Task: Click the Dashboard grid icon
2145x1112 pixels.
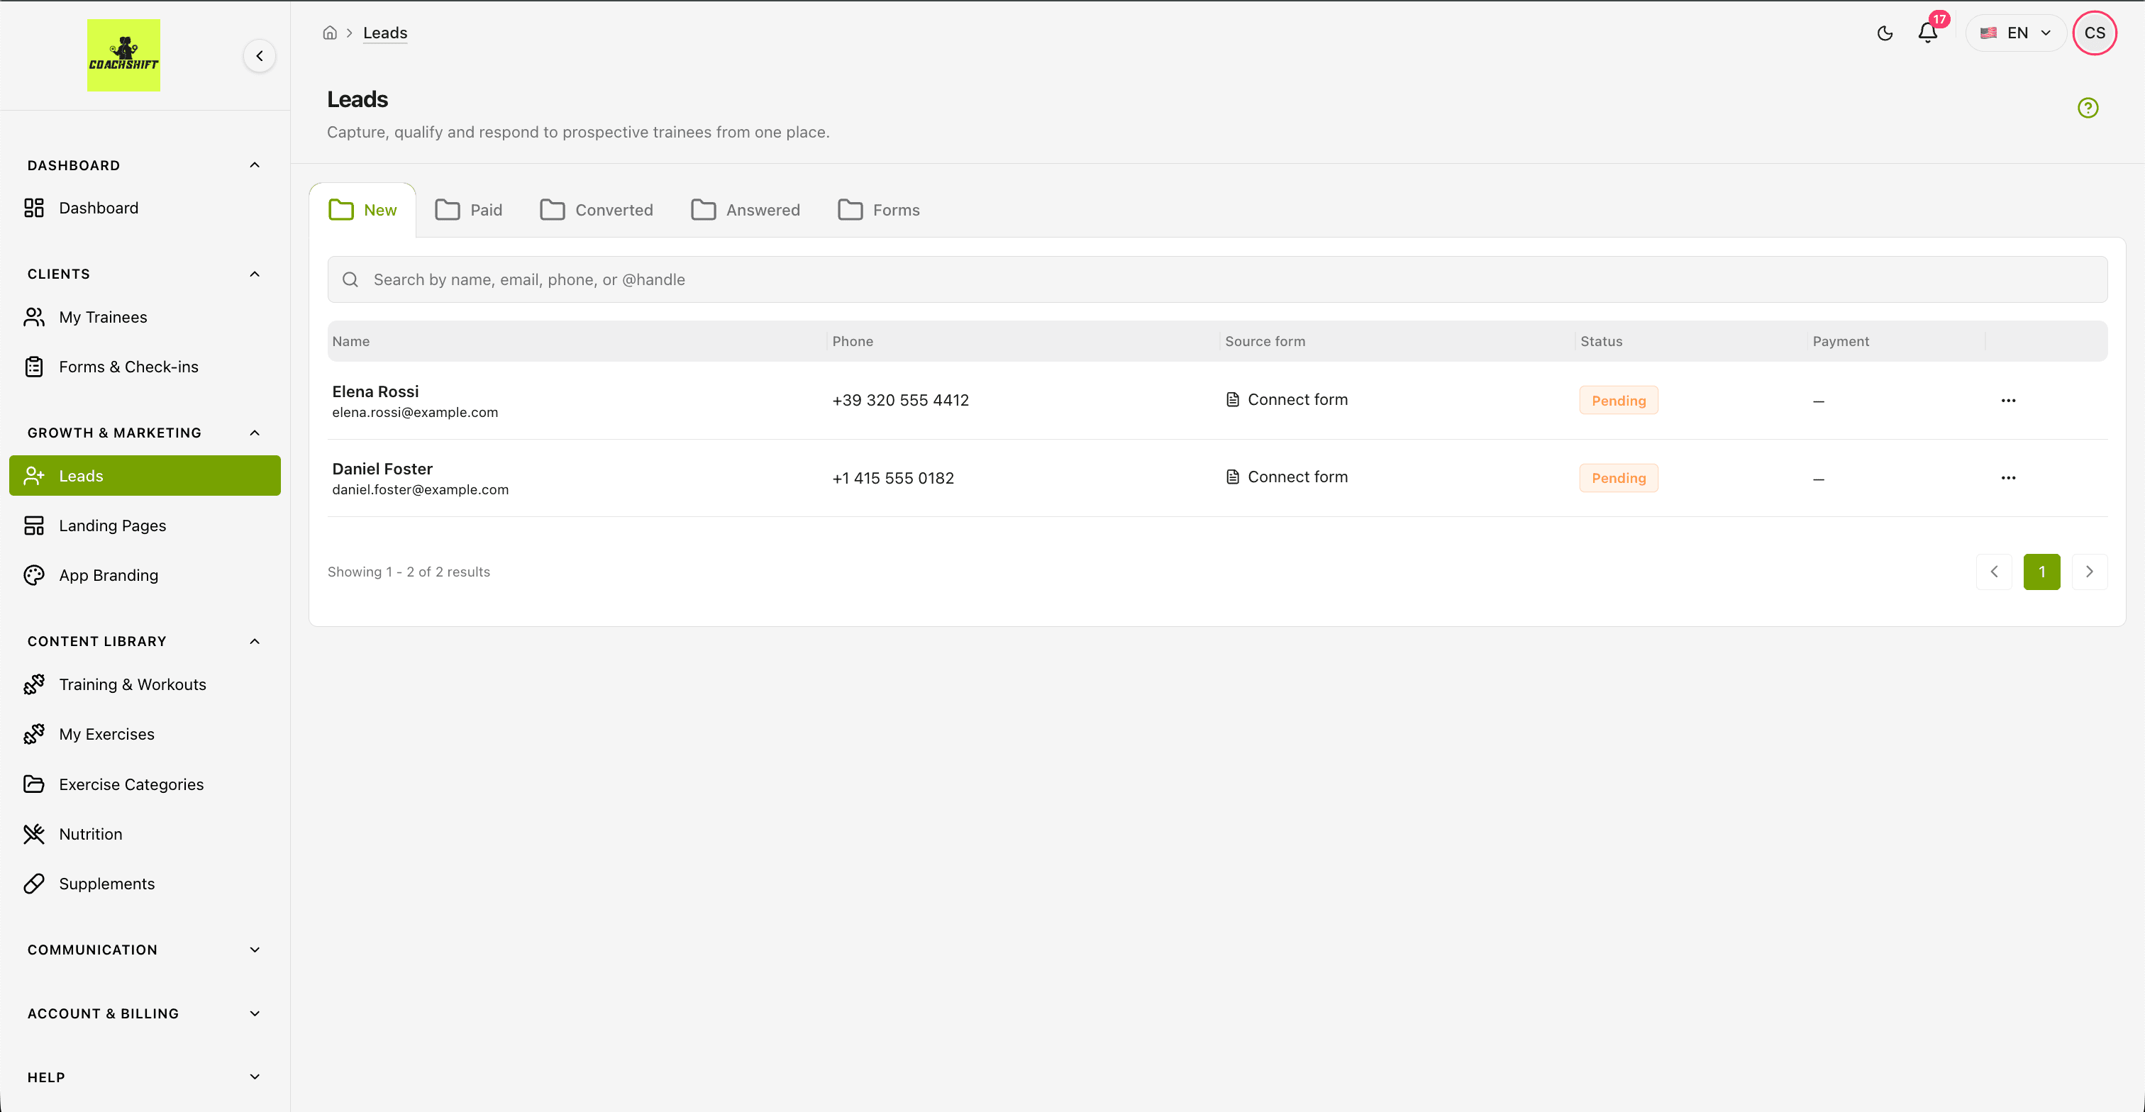Action: tap(34, 208)
